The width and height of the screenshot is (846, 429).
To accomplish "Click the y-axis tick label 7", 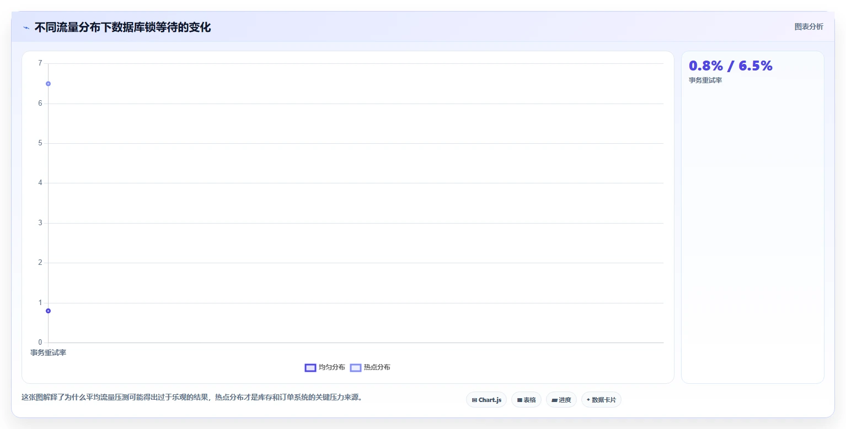I will click(40, 63).
